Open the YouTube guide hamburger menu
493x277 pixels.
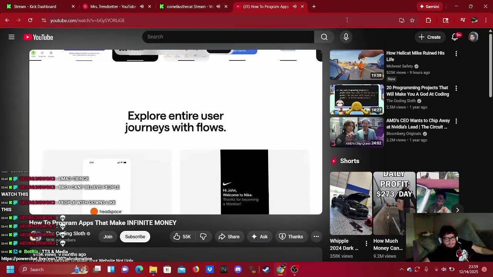[x=12, y=37]
